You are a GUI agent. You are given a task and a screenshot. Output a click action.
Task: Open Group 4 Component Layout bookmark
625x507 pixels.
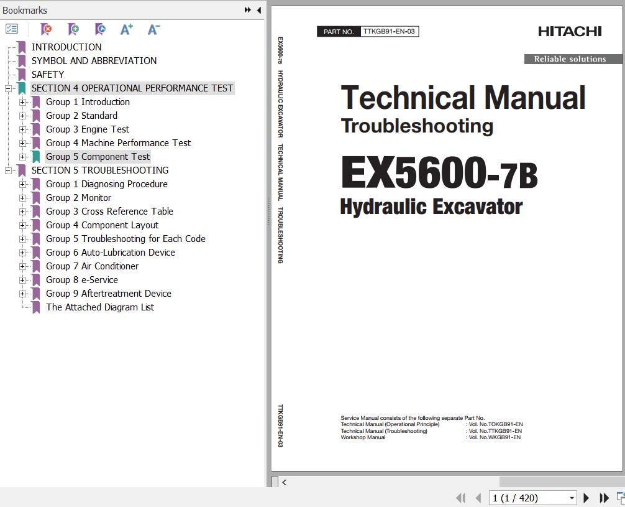[102, 225]
